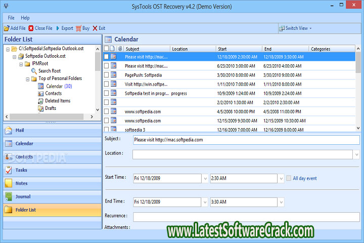Click the Exit toolbar icon

[95, 28]
